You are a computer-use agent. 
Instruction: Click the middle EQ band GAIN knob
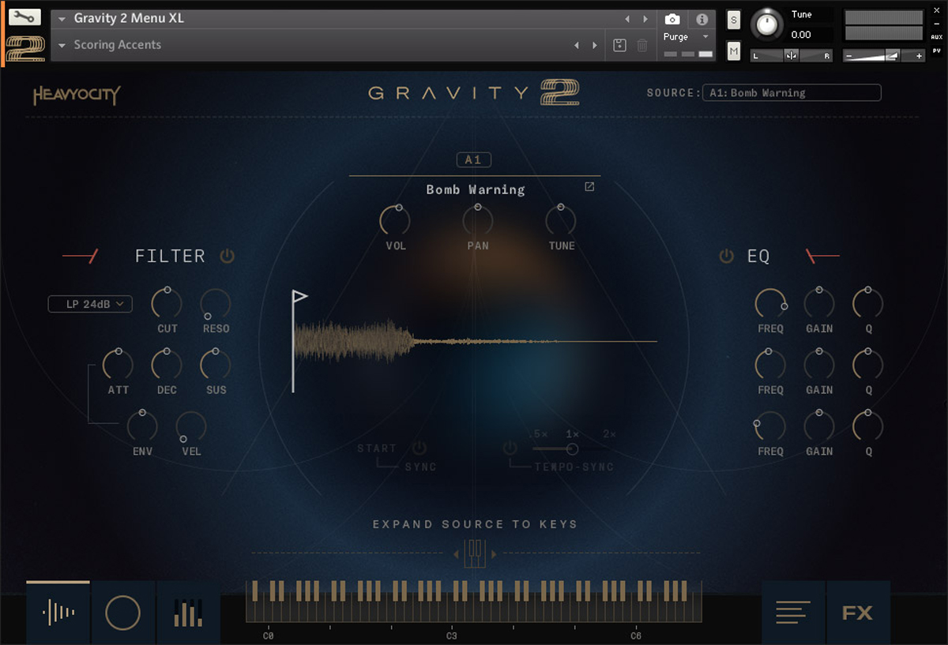[819, 364]
